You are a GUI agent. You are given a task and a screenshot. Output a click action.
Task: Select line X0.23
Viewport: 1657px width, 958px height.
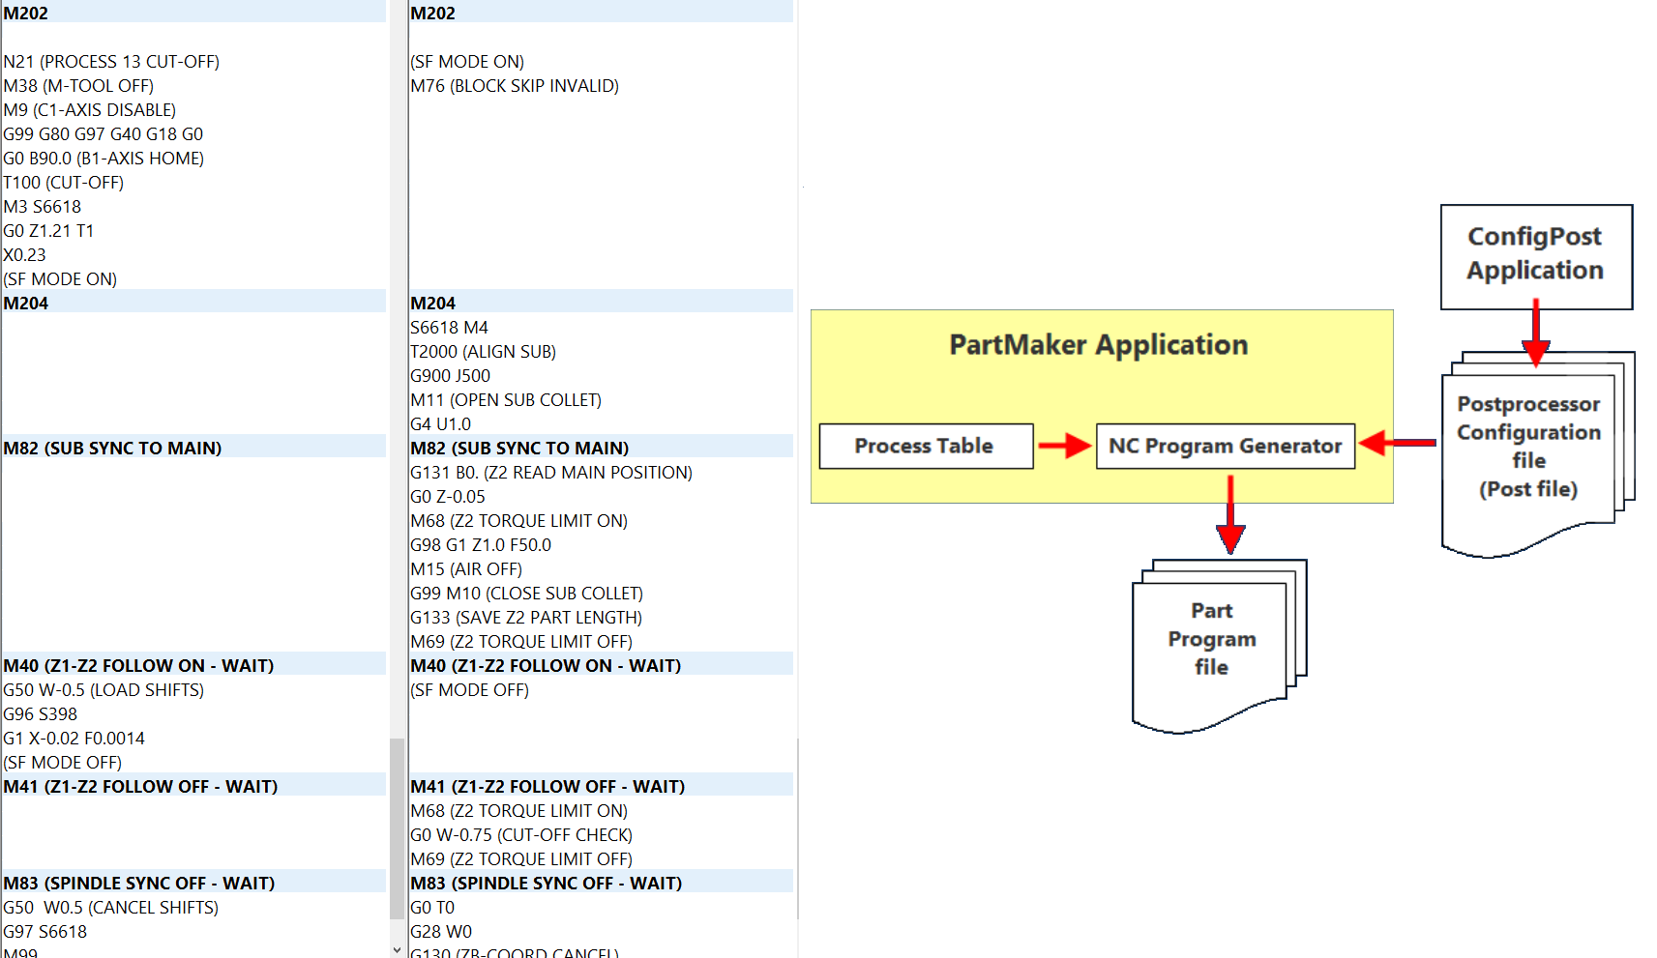coord(25,255)
